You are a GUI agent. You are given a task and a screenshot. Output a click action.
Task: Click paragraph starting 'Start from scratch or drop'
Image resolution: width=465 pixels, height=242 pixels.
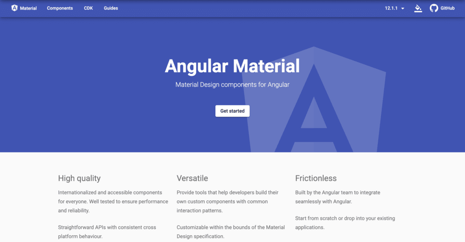[x=345, y=223]
